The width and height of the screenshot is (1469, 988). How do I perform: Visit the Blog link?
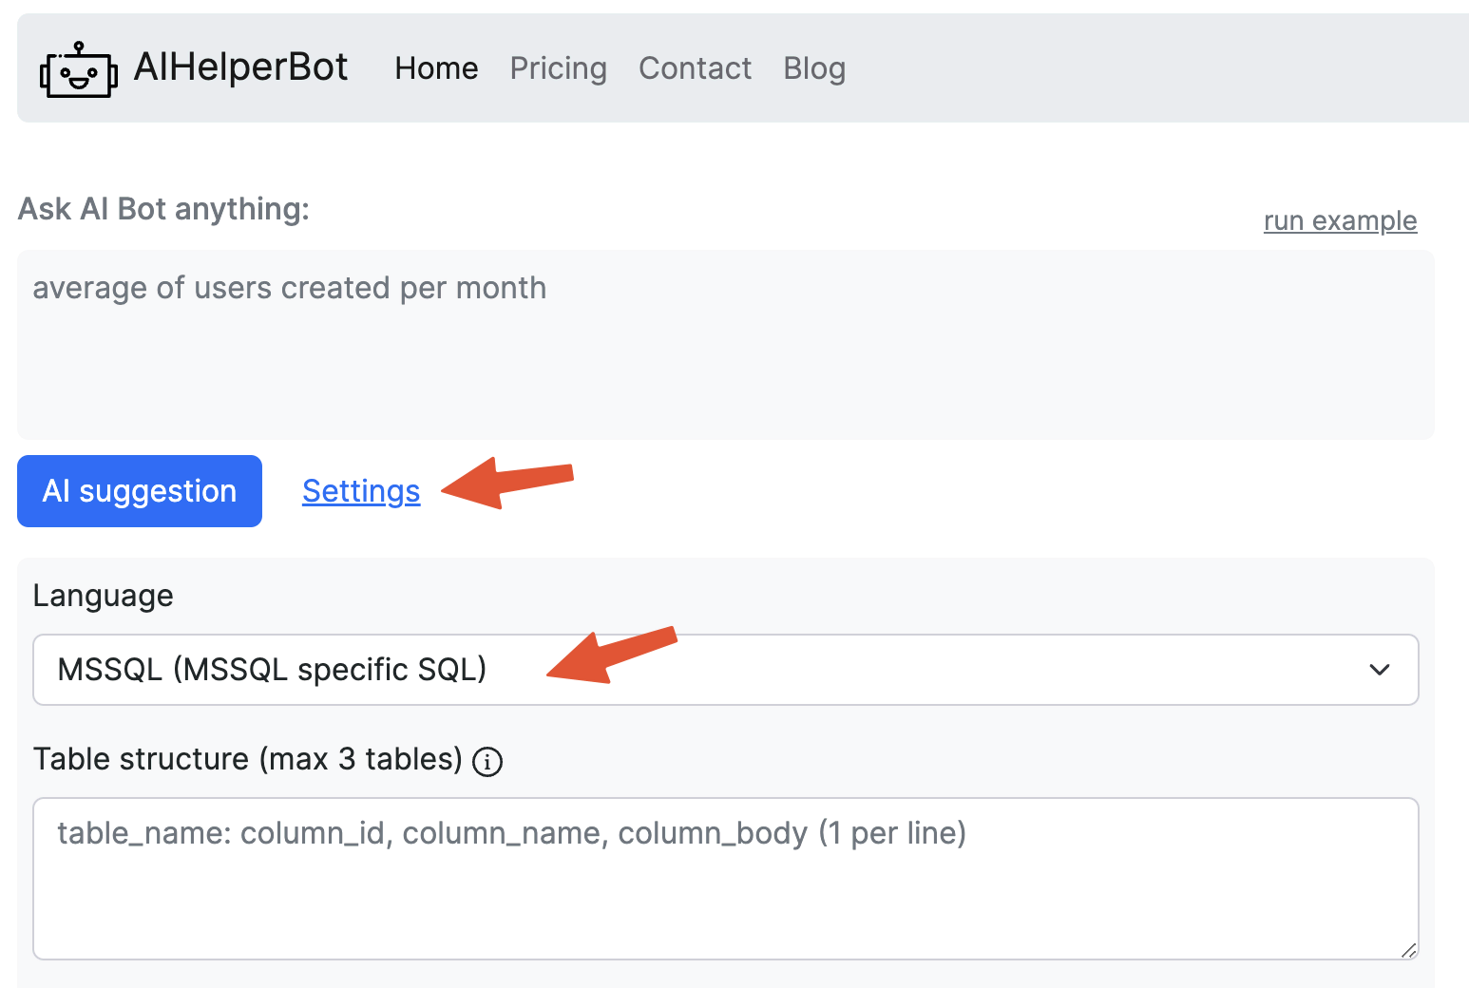tap(814, 68)
